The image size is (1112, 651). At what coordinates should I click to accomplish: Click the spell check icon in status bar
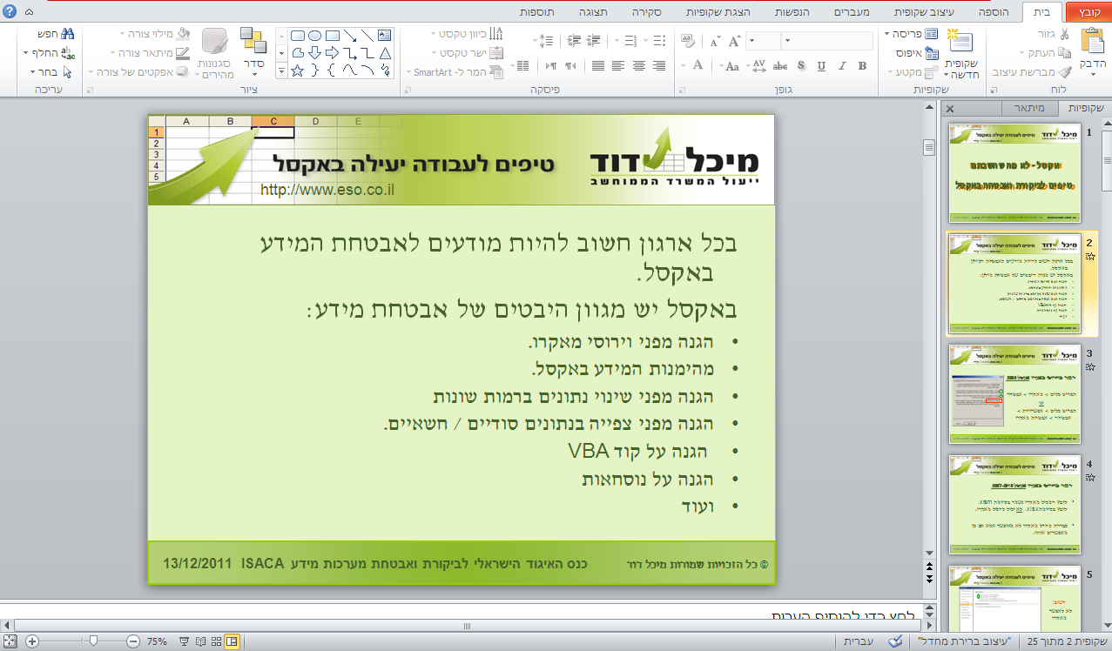click(894, 641)
